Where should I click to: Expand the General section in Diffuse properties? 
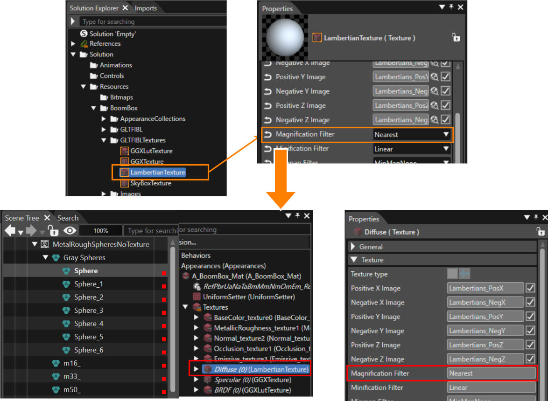click(x=352, y=247)
